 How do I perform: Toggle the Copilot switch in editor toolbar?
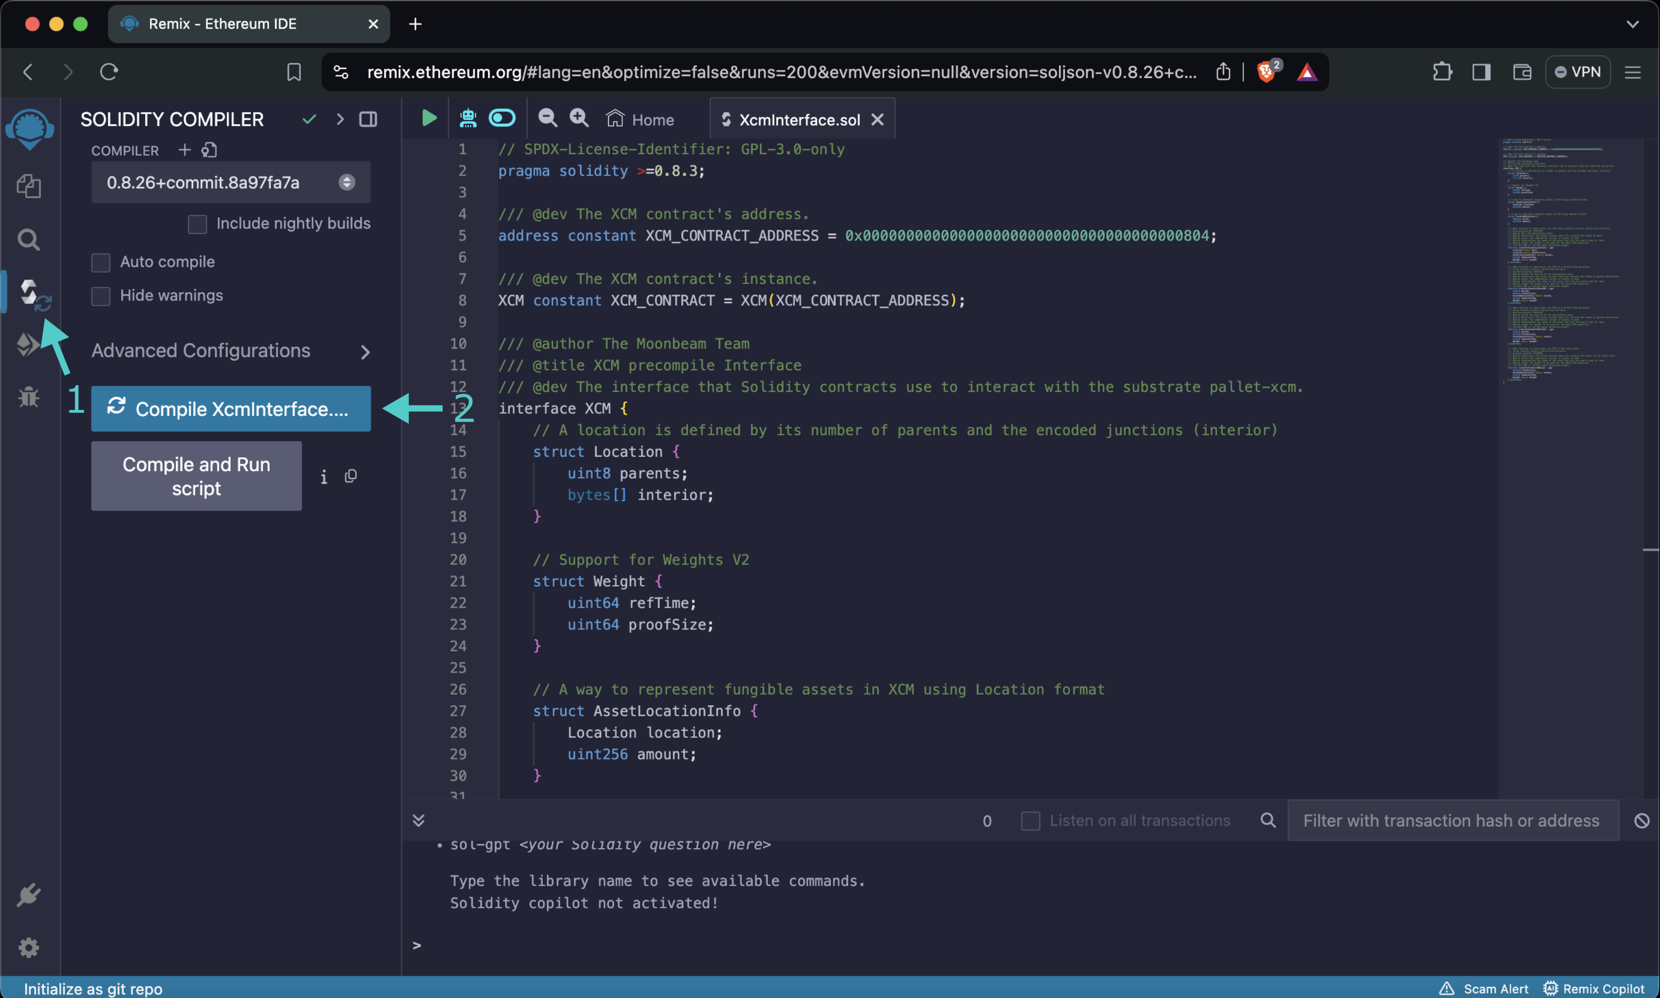(502, 118)
